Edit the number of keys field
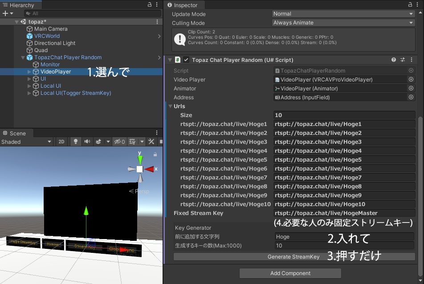Image resolution: width=424 pixels, height=284 pixels. click(344, 246)
